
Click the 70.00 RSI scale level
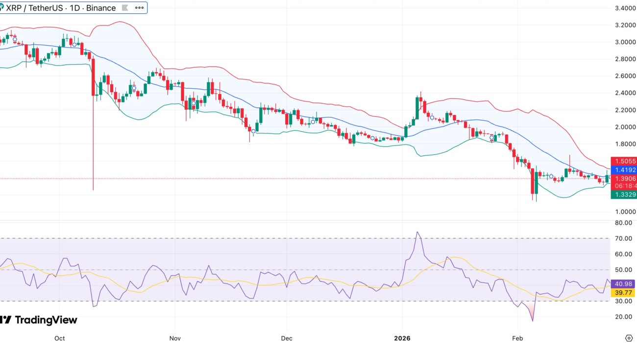624,239
